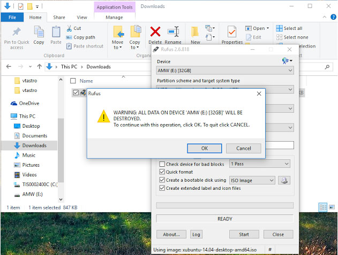Click This PC in the address bar
The image size is (338, 255).
click(69, 67)
